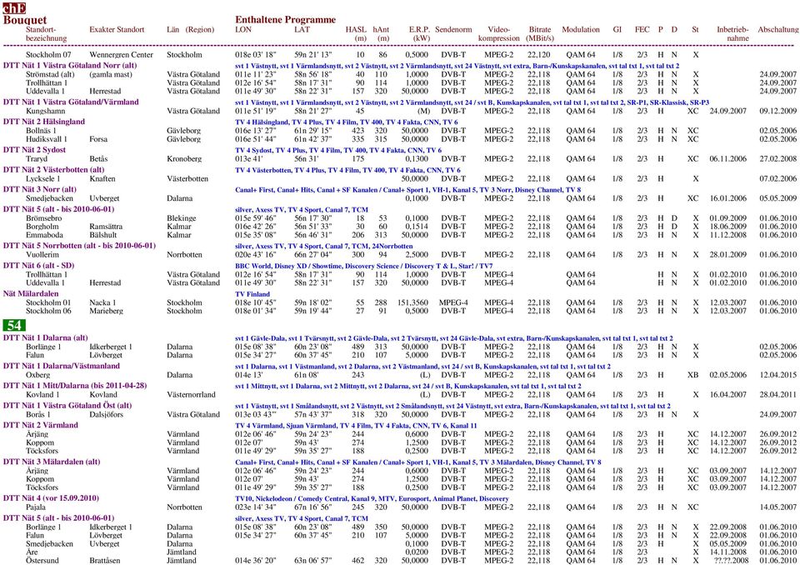Open DTT Nät 1 Västra Götaland Öst (alt)
The image size is (800, 565).
67,406
